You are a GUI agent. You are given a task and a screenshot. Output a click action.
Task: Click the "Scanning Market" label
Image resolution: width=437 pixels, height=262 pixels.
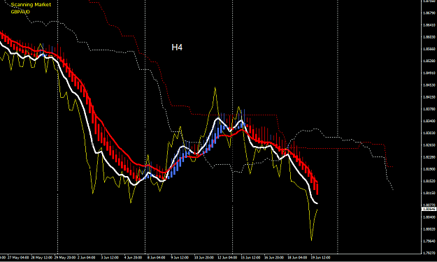pyautogui.click(x=31, y=5)
